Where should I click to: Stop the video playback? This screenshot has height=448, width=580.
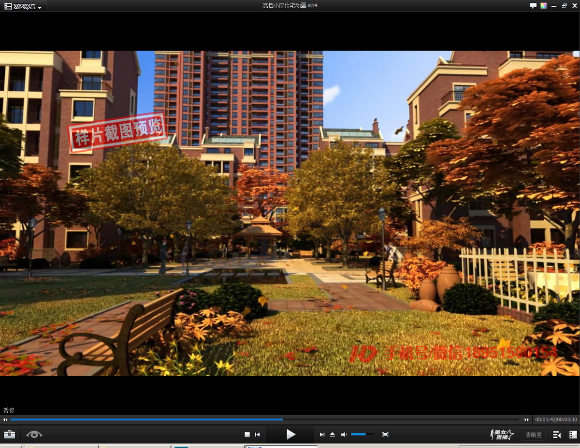coord(247,434)
